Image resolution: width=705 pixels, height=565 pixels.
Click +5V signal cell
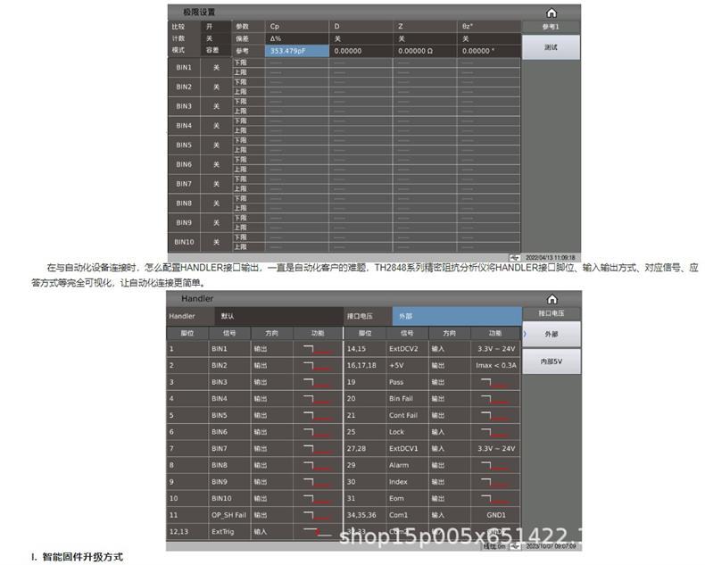(407, 365)
